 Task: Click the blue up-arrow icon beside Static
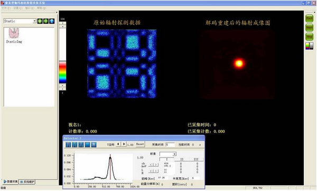(x=52, y=21)
